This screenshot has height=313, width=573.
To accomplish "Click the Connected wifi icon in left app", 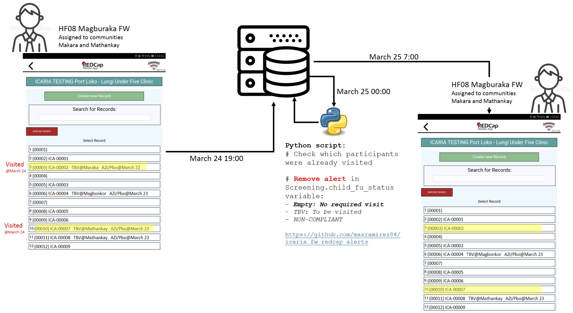I will (x=153, y=66).
